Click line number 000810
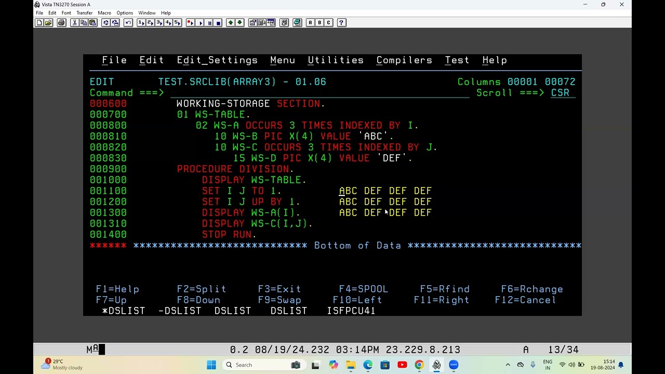Screen dimensions: 665x374 tap(108, 137)
